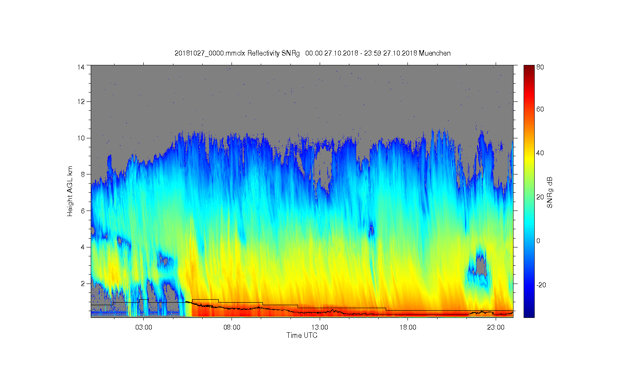Click the 'Time UTC' axis label

(302, 335)
